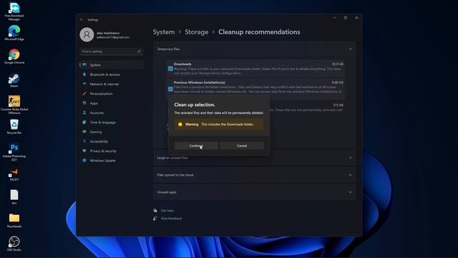Open Privacy & security settings
This screenshot has width=458, height=258.
click(x=112, y=151)
